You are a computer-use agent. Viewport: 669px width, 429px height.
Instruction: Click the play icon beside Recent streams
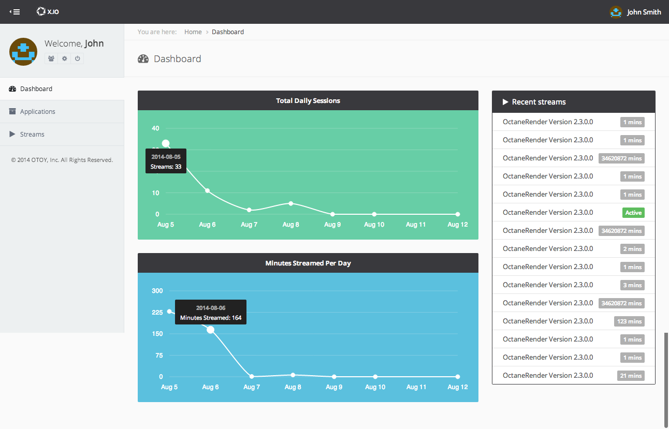coord(505,102)
